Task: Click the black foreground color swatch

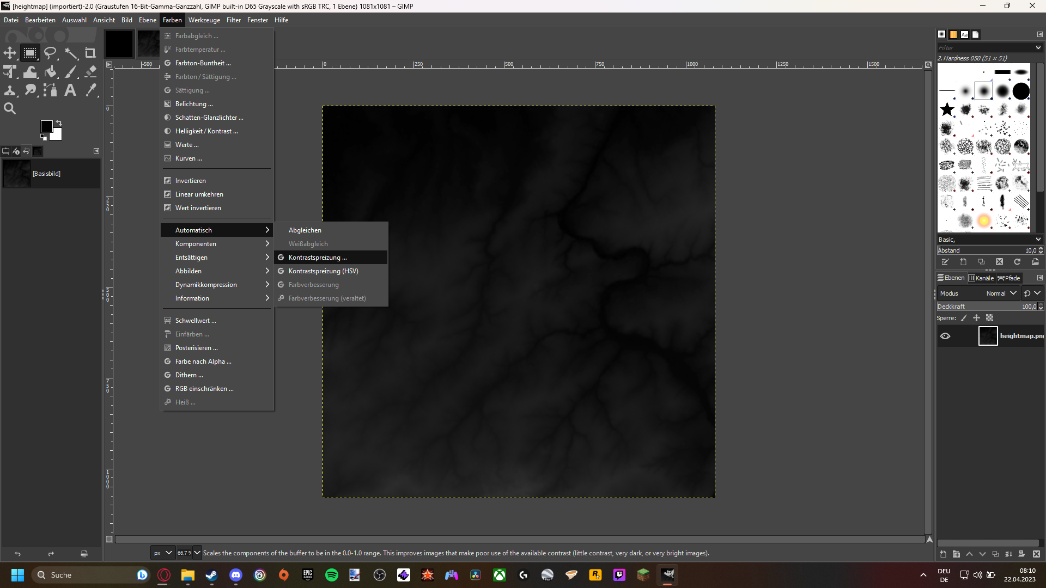Action: 46,126
